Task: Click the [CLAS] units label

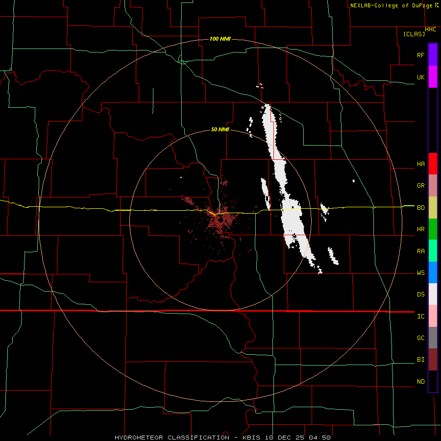Action: coord(414,34)
